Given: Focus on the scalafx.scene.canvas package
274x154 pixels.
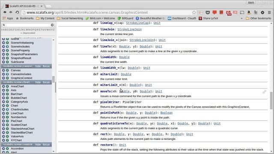Looking at the screenshot, I should click(x=46, y=66).
